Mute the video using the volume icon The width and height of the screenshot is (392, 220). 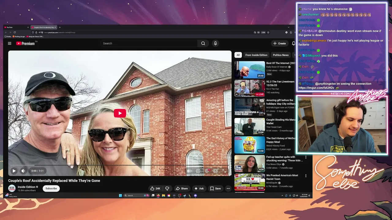[x=23, y=171]
